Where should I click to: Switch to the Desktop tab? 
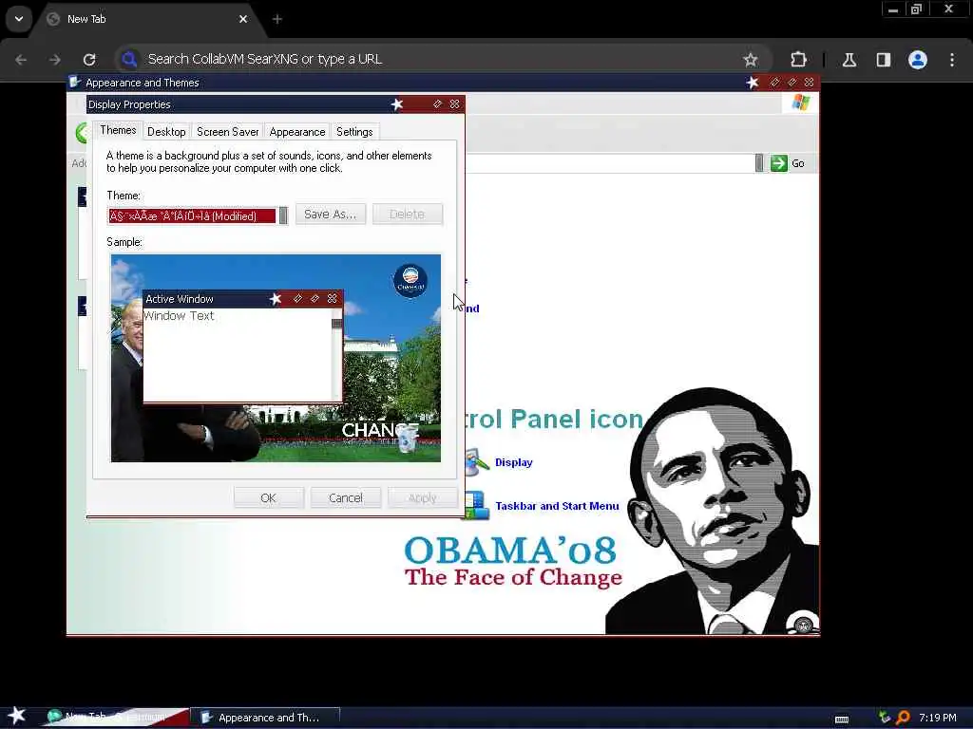(x=166, y=131)
